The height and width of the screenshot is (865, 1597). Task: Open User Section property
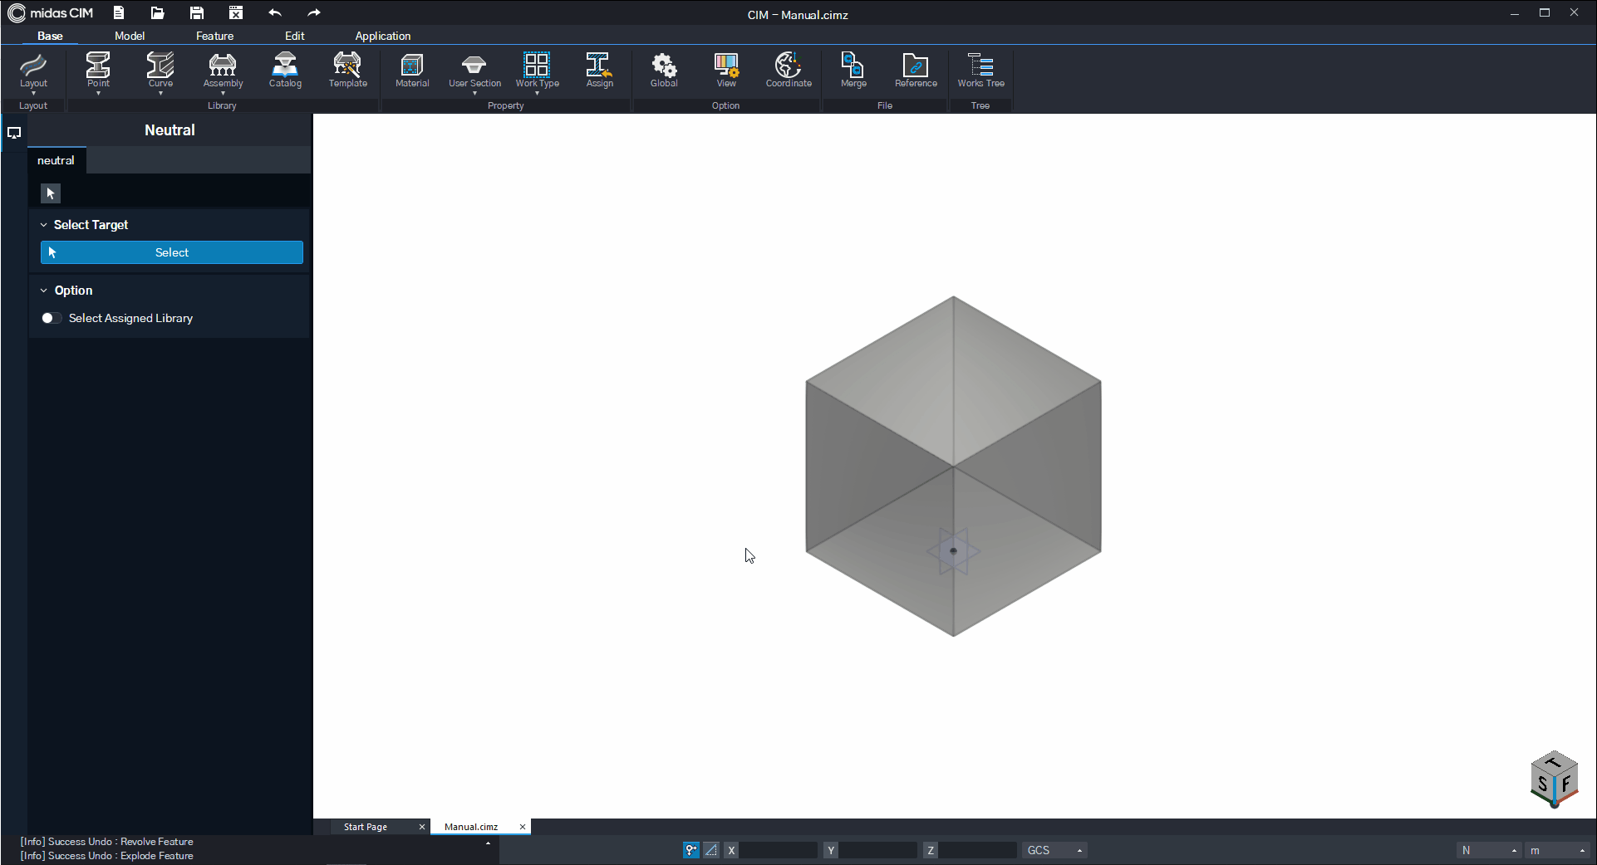[474, 70]
